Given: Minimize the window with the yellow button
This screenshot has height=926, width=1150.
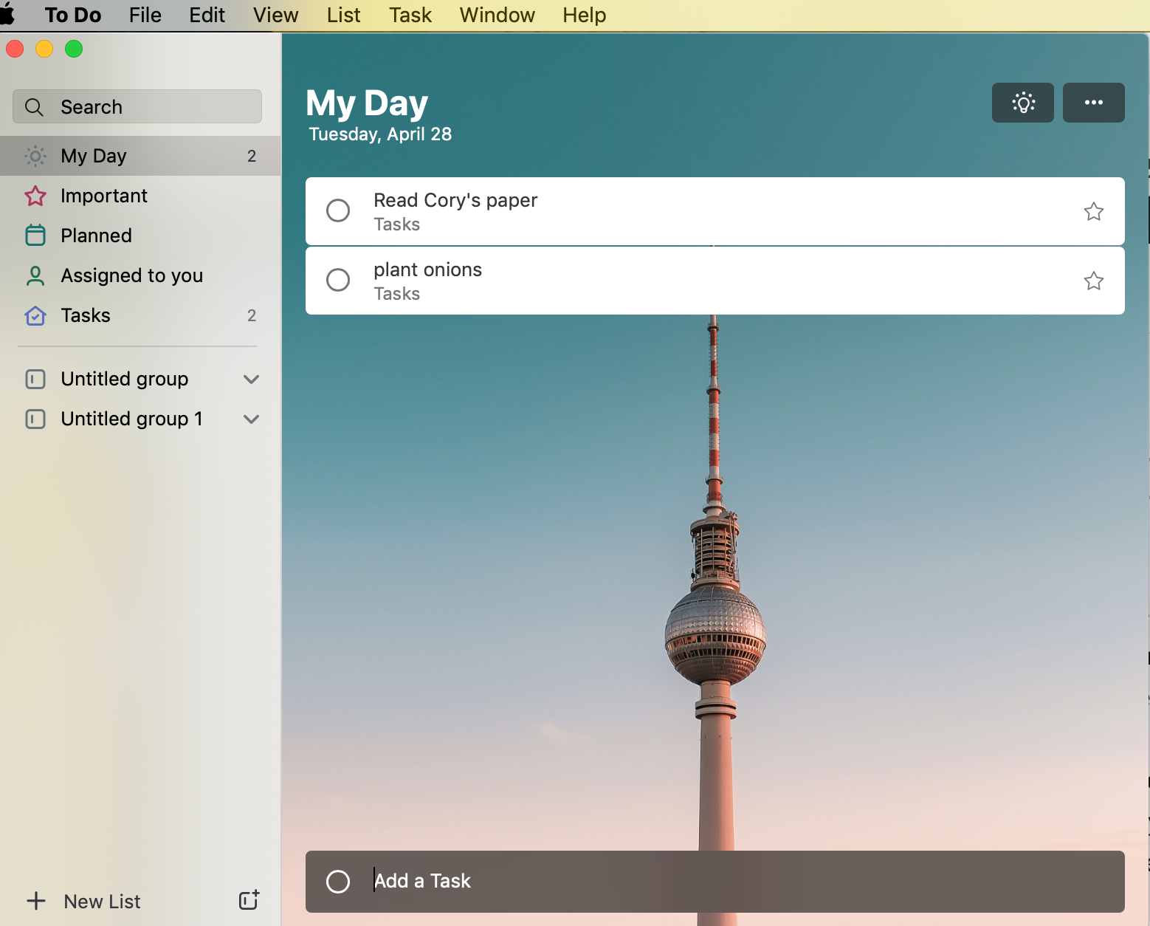Looking at the screenshot, I should click(x=44, y=49).
